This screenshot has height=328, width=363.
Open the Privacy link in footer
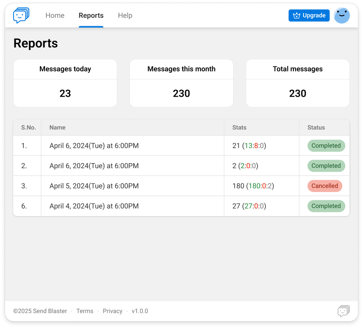pyautogui.click(x=113, y=311)
